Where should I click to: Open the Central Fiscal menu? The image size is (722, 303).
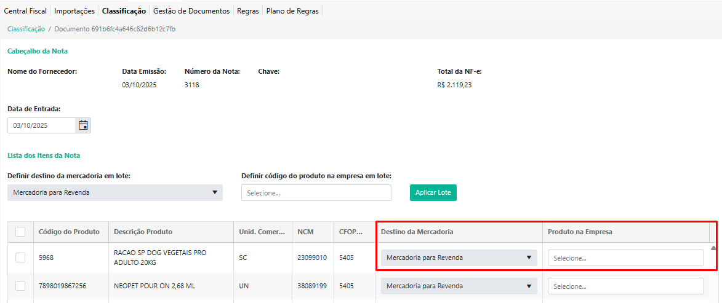[x=25, y=11]
